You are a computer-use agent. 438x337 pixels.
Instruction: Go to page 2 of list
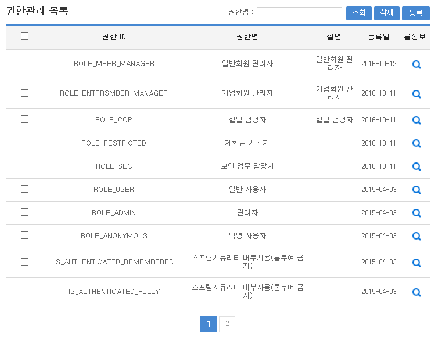227,324
